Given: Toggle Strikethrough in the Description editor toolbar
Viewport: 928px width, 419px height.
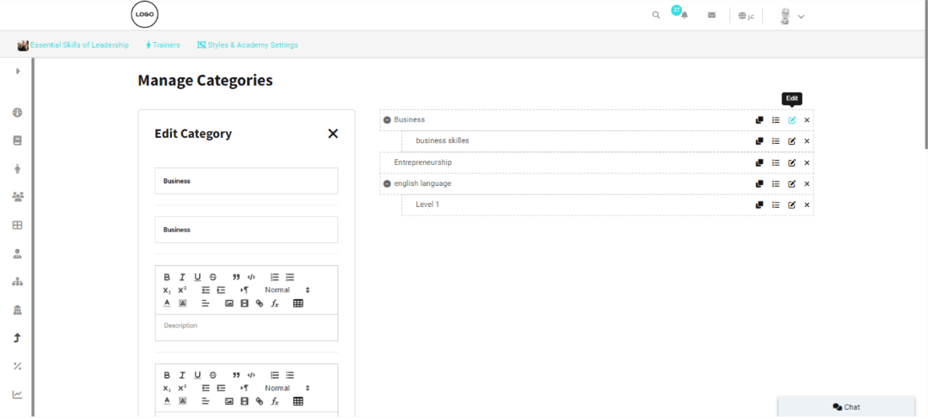Looking at the screenshot, I should pyautogui.click(x=213, y=277).
